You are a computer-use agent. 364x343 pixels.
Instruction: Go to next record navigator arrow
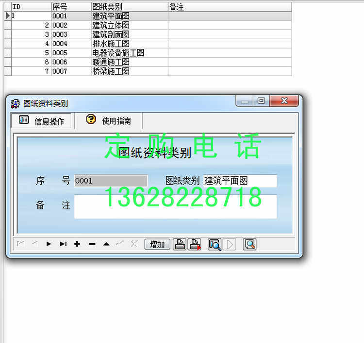click(49, 244)
